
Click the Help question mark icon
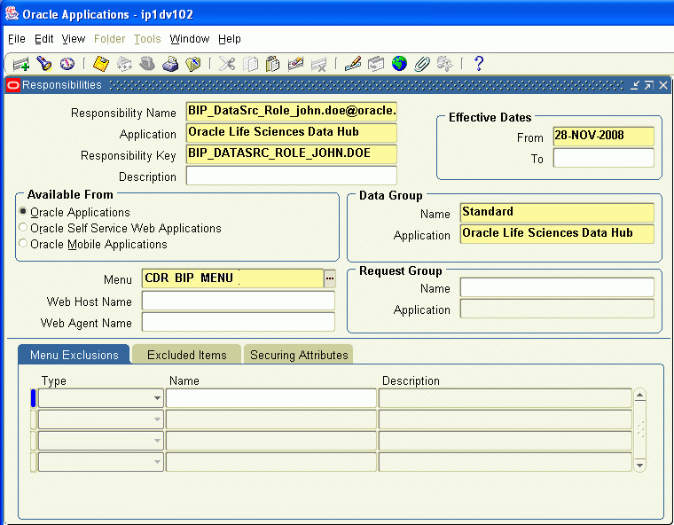tap(478, 64)
